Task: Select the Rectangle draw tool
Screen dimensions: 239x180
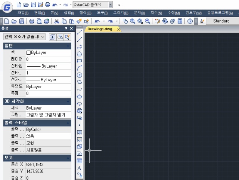Action: click(80, 61)
